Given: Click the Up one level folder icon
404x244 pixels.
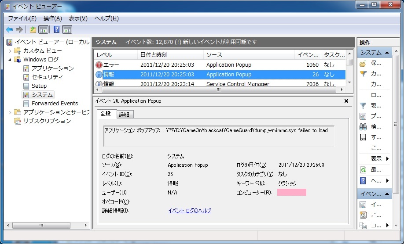Looking at the screenshot, I should click(33, 29).
